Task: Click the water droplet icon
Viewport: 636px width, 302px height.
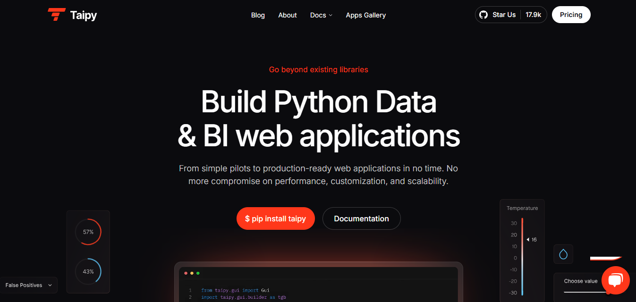Action: (563, 254)
